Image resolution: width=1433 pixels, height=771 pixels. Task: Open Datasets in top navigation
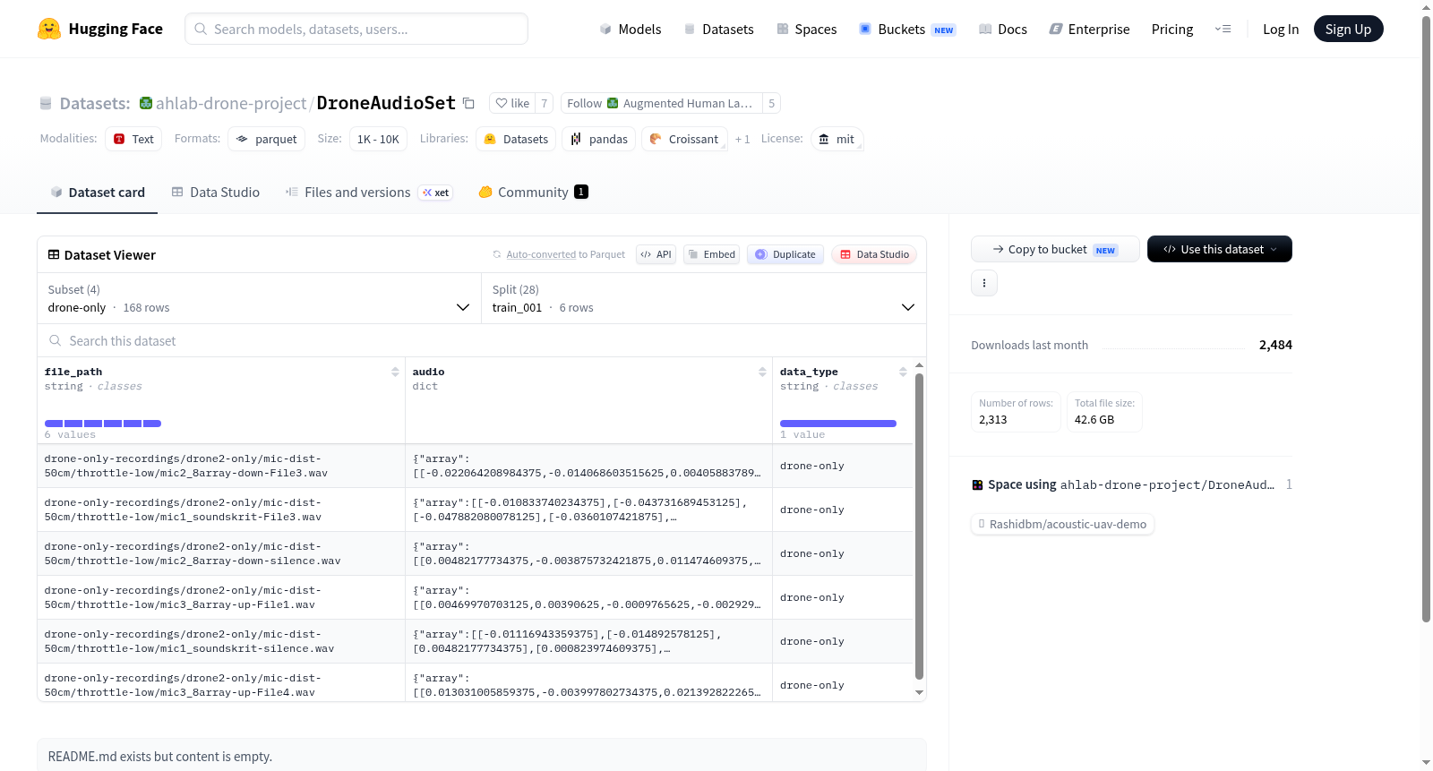[719, 29]
